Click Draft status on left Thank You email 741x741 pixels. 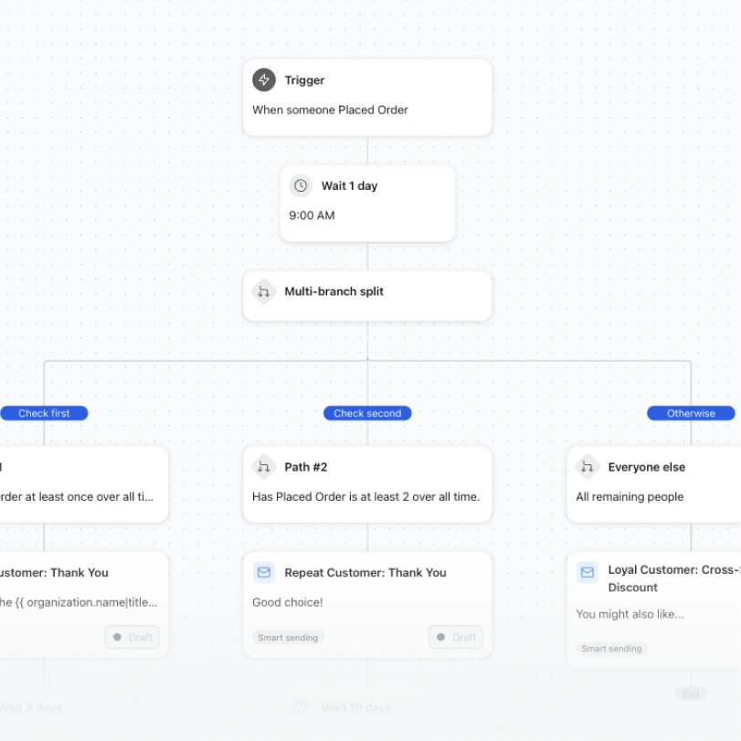pos(132,637)
